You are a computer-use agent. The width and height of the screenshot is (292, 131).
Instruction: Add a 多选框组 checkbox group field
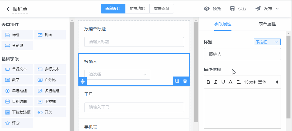click(50, 91)
